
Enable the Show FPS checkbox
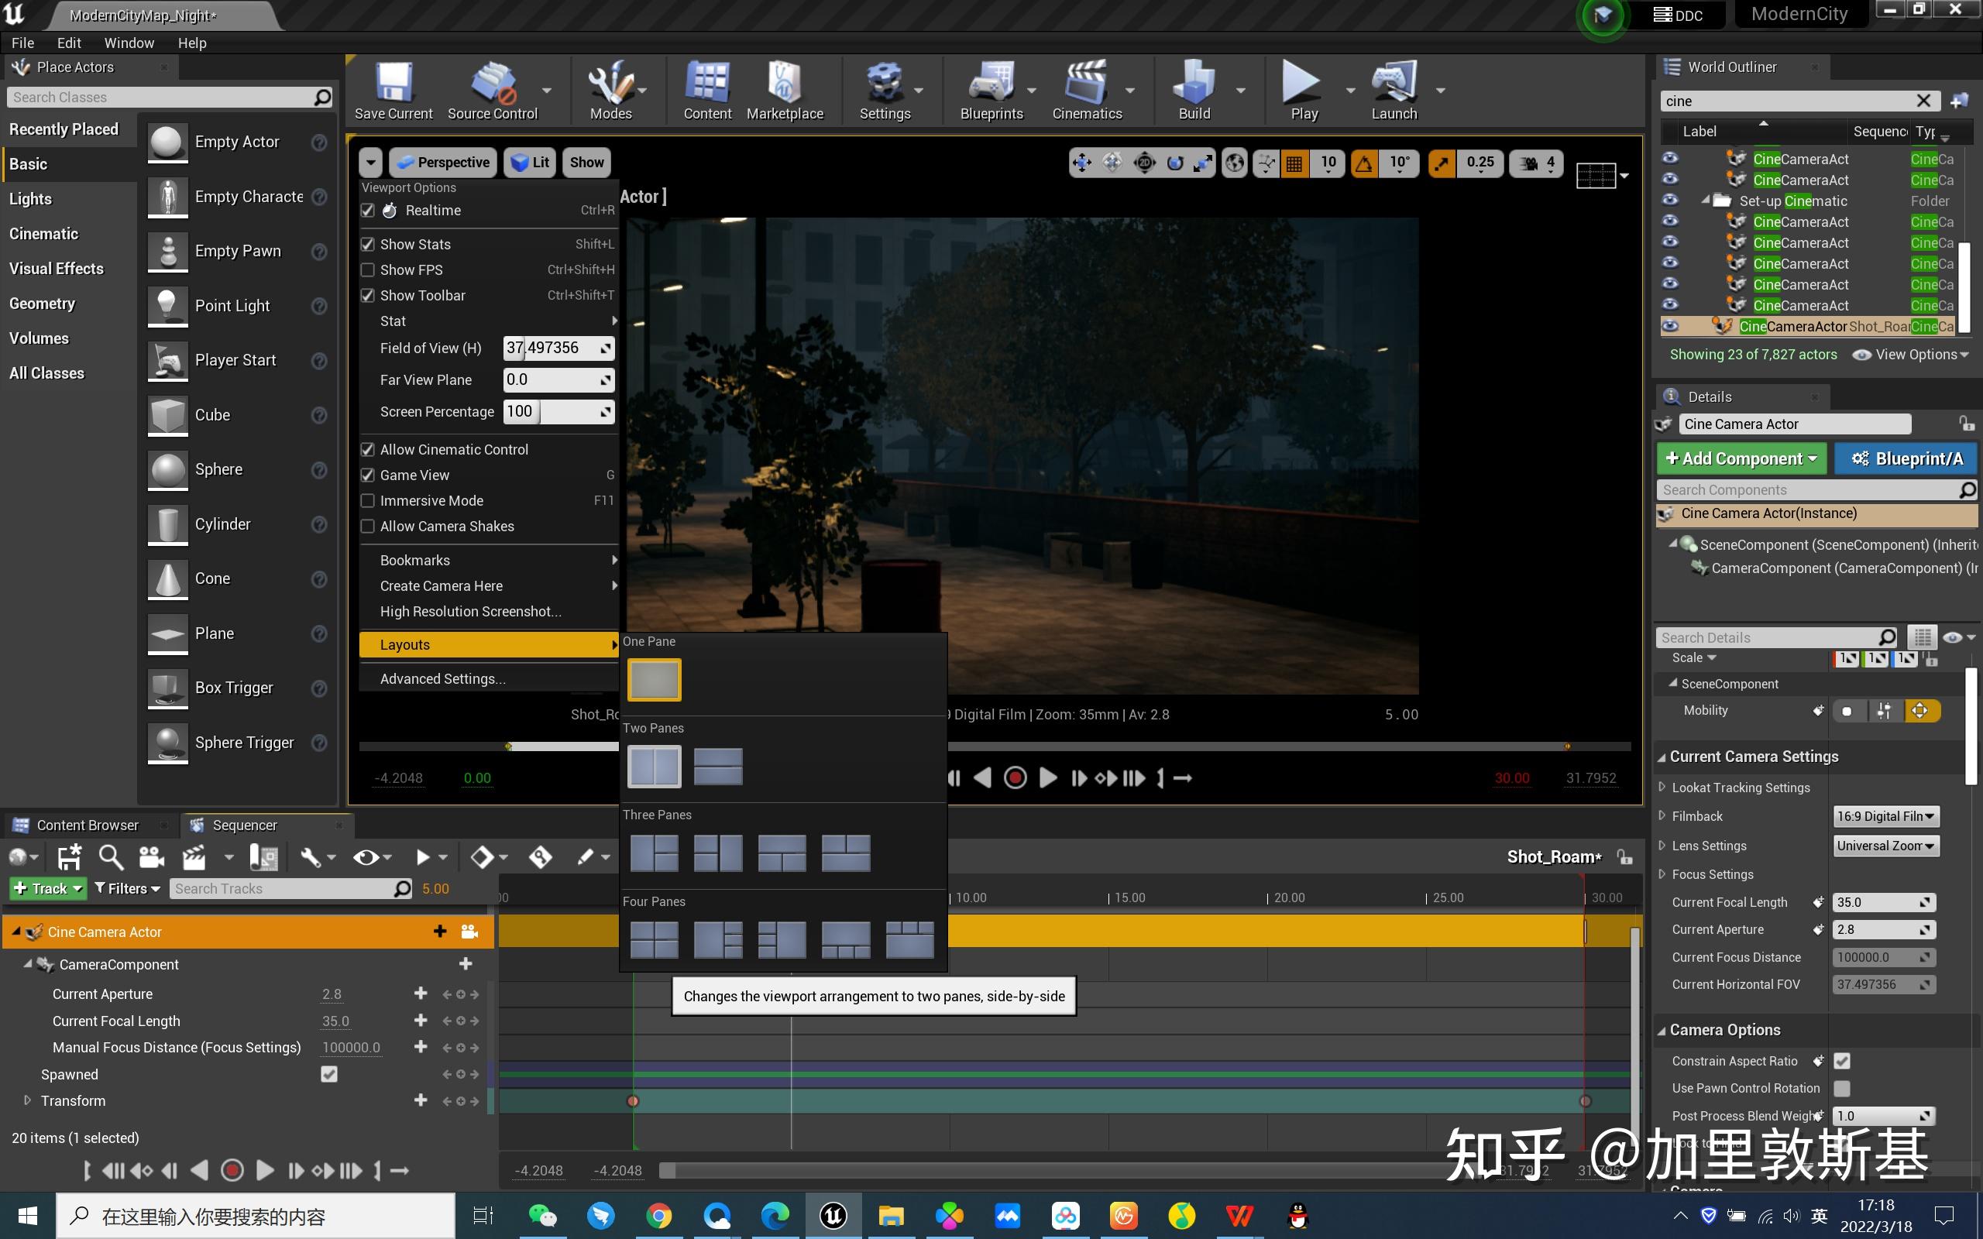(x=368, y=269)
